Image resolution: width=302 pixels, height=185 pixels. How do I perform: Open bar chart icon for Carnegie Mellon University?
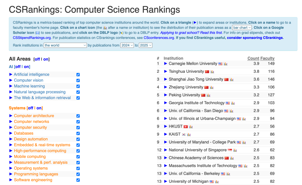click(x=226, y=64)
